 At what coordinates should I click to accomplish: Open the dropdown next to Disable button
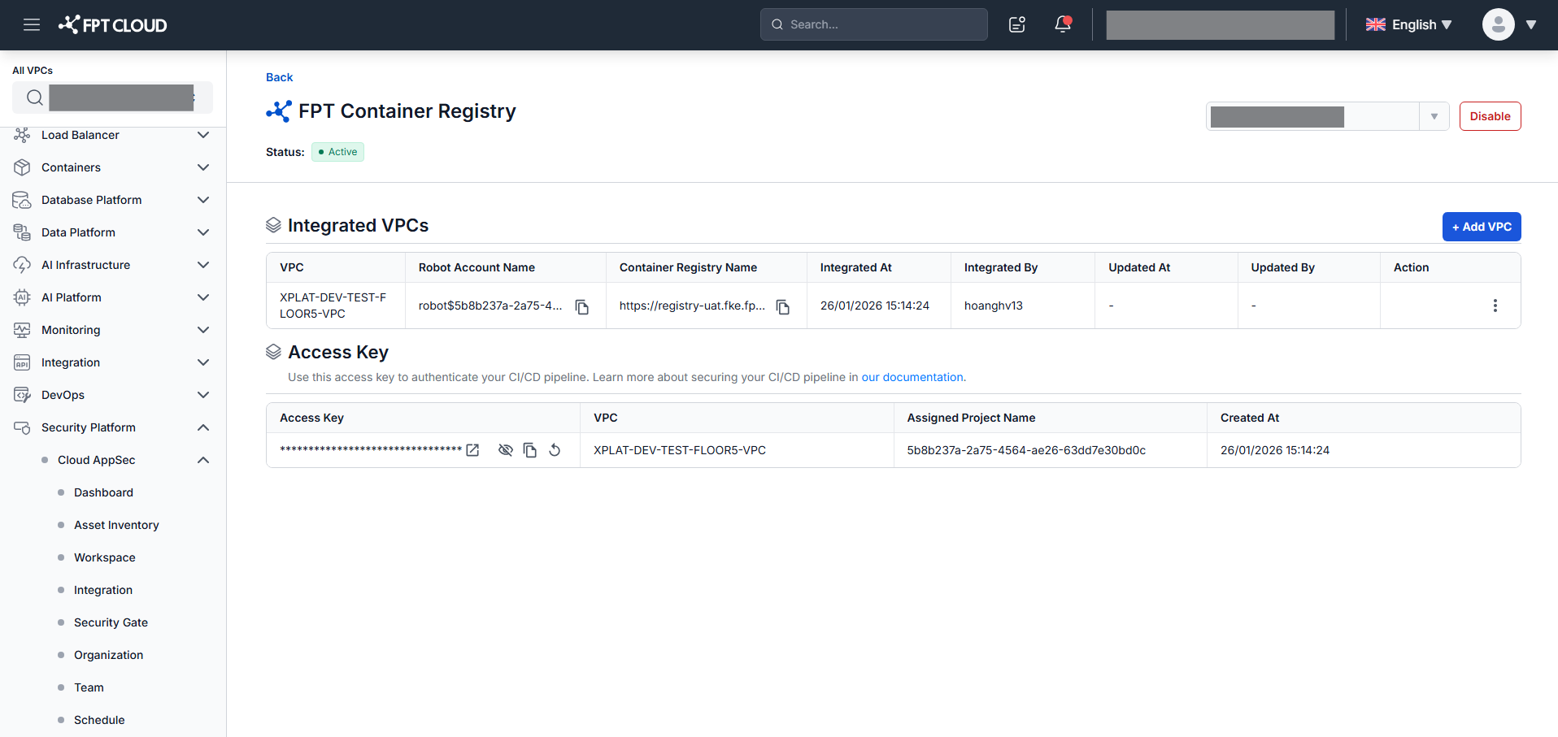(x=1434, y=116)
